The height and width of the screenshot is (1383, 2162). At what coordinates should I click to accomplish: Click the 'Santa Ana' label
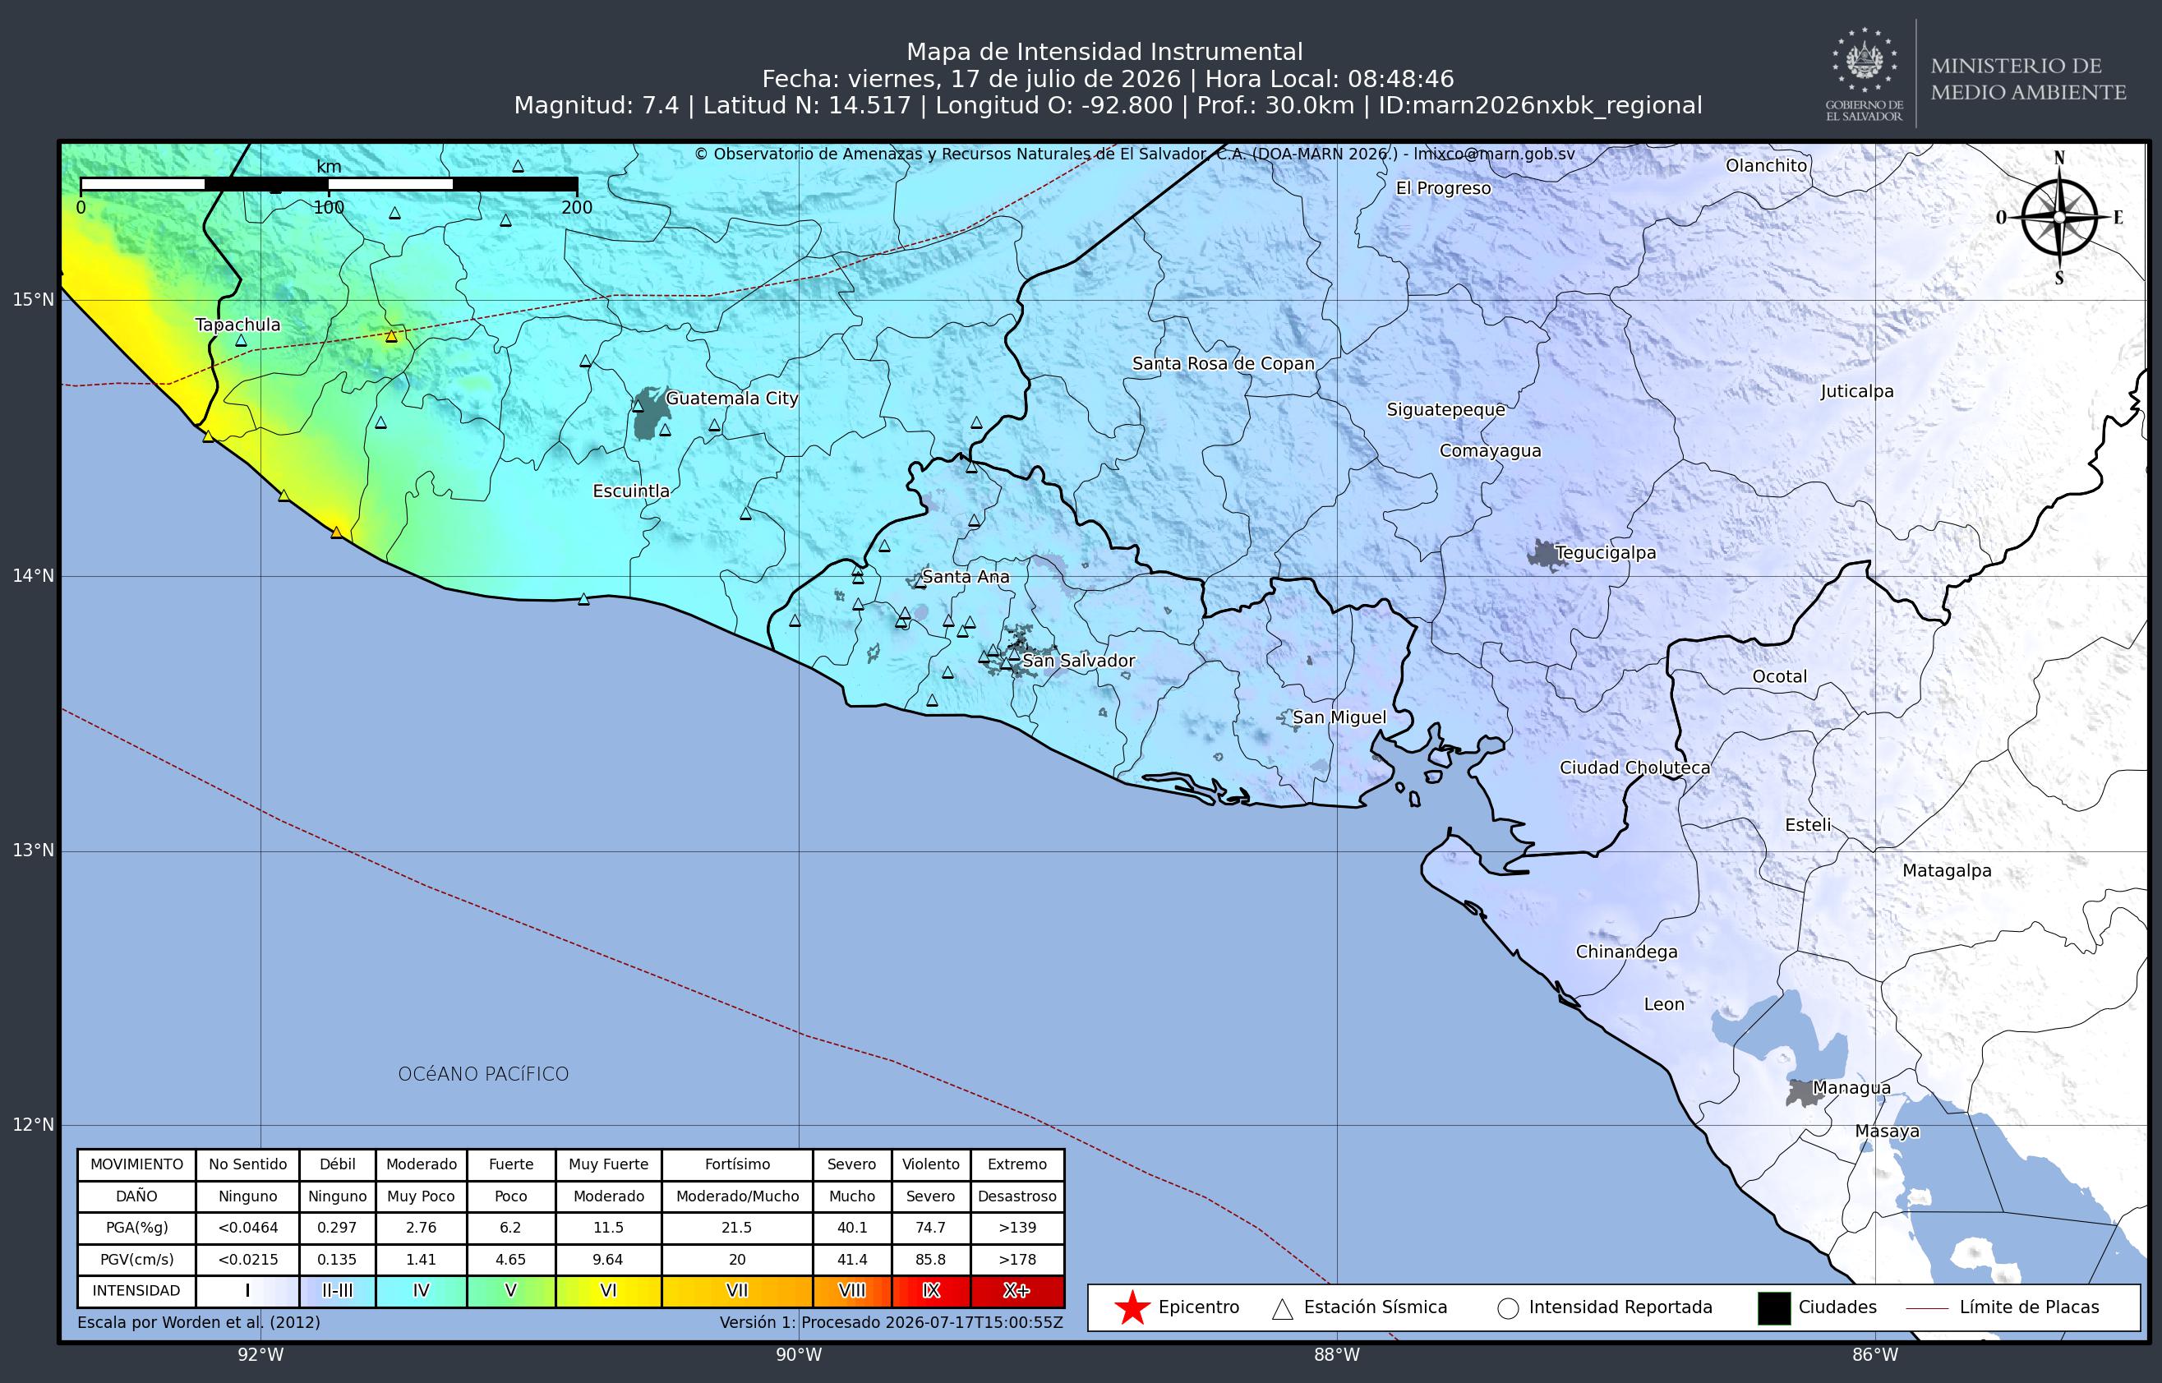[966, 577]
